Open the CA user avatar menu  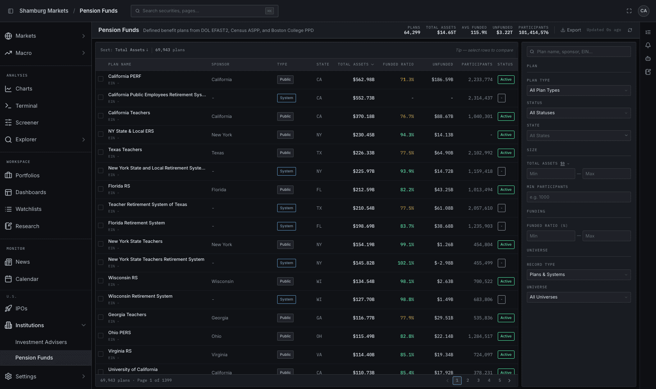(x=644, y=11)
